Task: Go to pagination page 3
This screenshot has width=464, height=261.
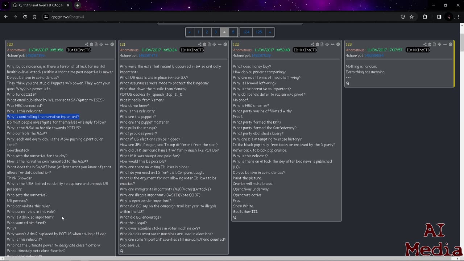Action: click(216, 32)
